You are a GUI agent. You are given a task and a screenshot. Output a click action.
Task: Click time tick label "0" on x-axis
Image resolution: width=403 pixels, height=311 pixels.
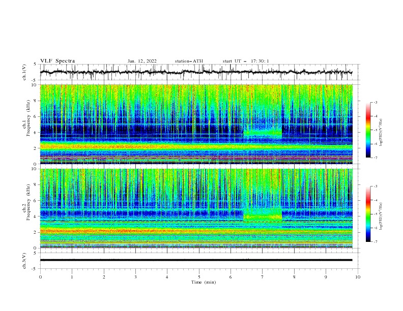(40, 277)
